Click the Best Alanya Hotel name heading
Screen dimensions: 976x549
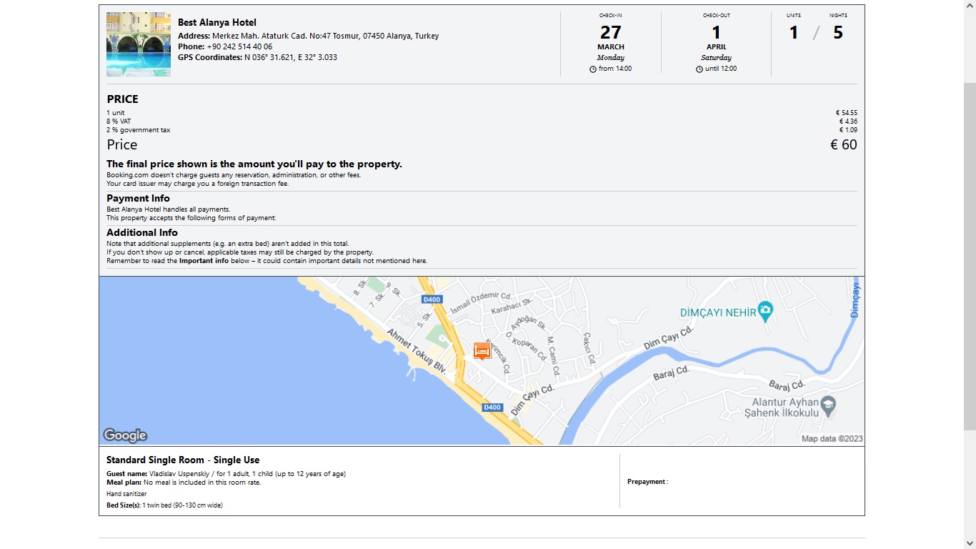217,23
